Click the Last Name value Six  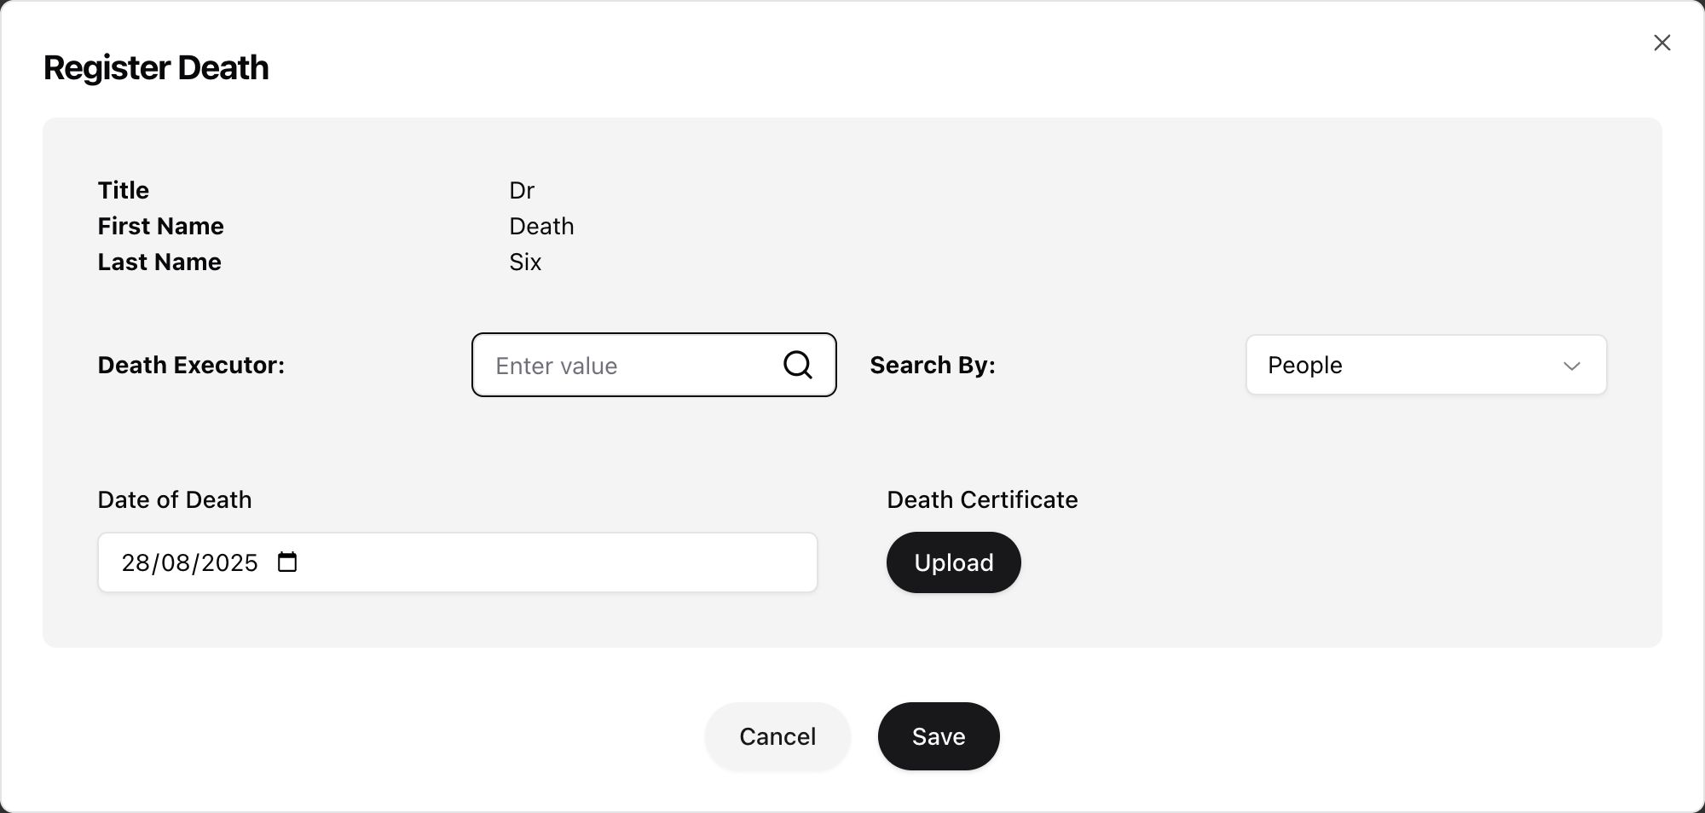point(525,262)
